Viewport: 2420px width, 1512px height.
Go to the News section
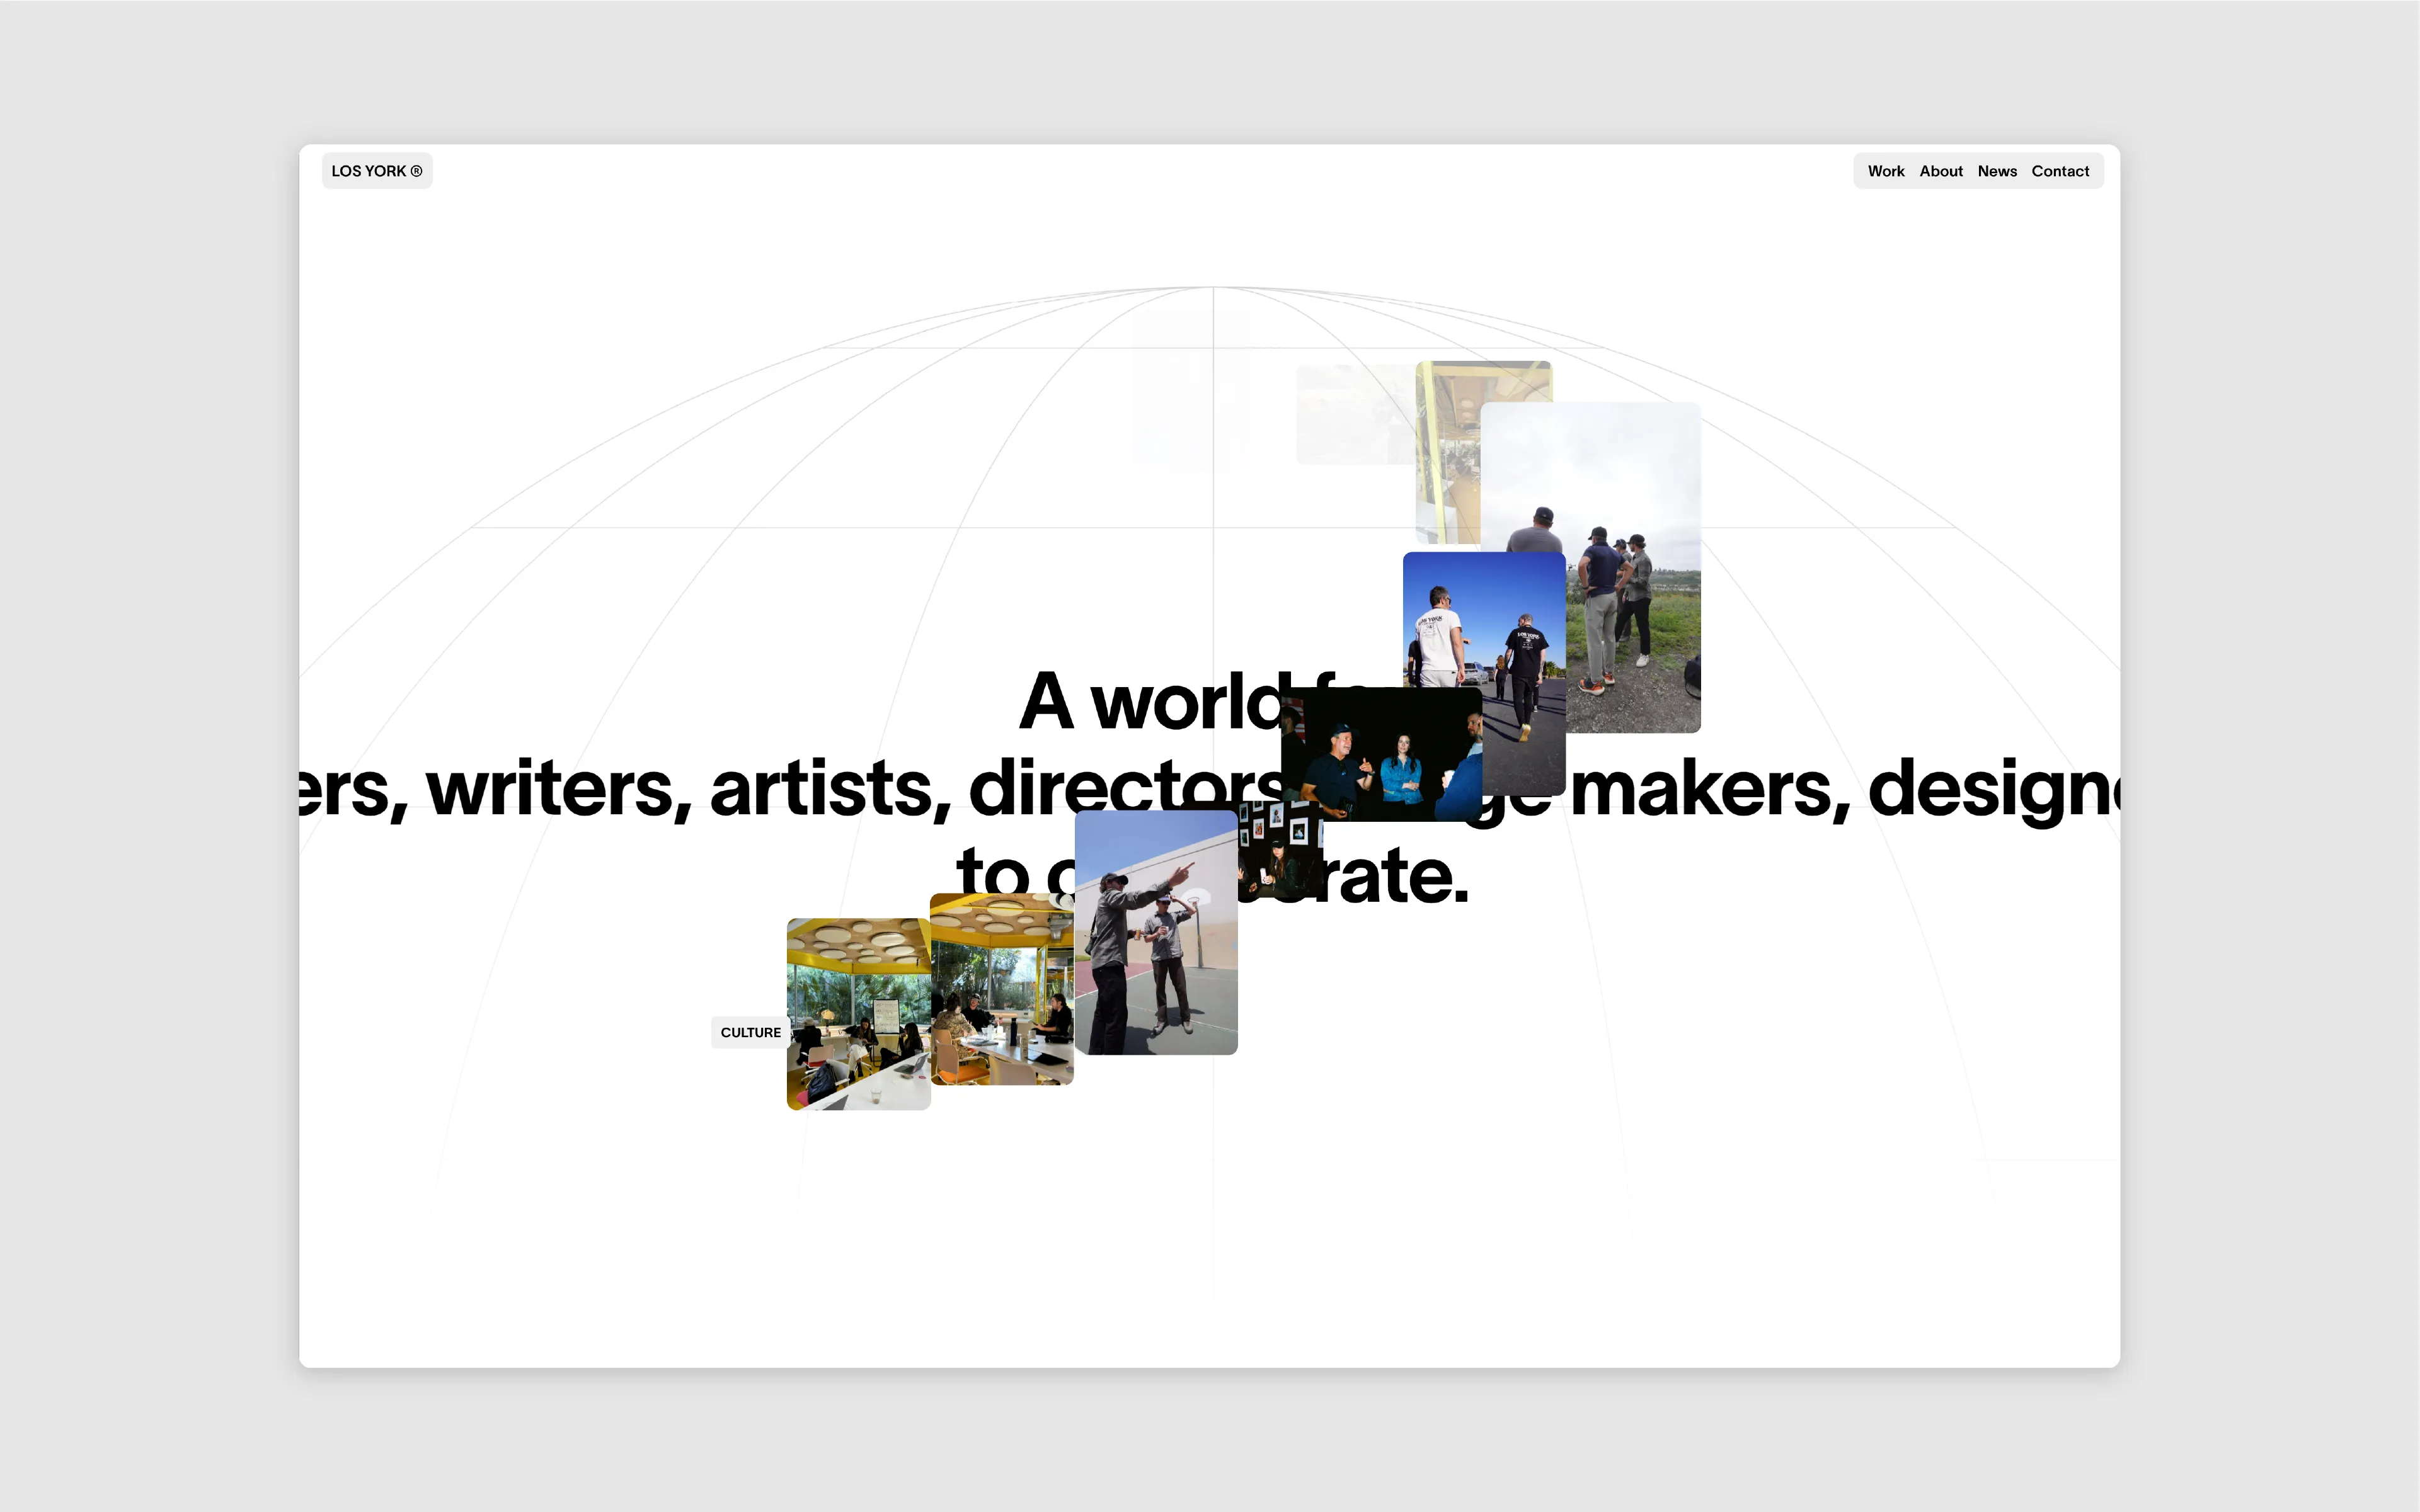click(1997, 171)
